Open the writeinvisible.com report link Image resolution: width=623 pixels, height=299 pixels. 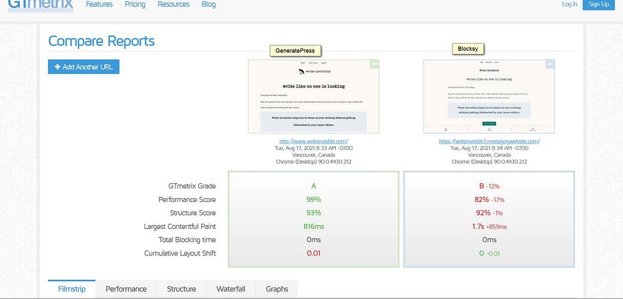coord(313,141)
